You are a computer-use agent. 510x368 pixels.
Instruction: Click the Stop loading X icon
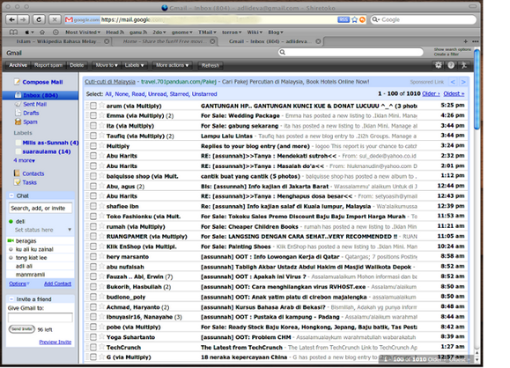(55, 20)
